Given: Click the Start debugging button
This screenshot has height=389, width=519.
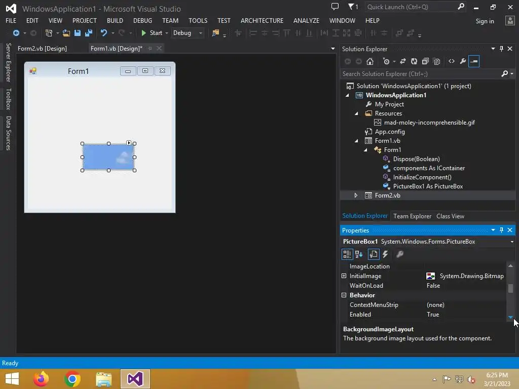Looking at the screenshot, I should (x=152, y=33).
